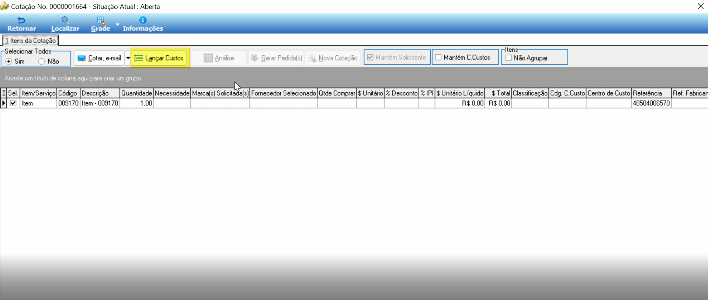Click the empty Qtde Comprar cell of item 009170

(x=337, y=103)
